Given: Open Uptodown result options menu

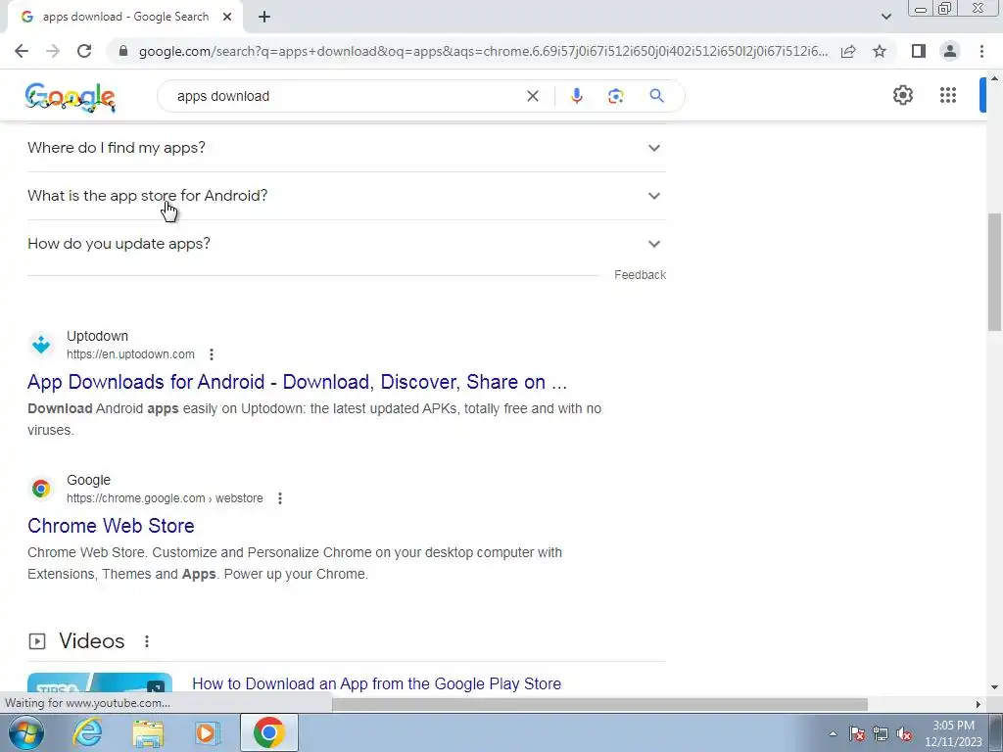Looking at the screenshot, I should [x=212, y=354].
